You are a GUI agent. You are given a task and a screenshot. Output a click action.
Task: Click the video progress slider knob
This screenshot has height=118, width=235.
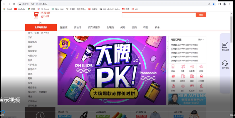[x=3, y=112]
